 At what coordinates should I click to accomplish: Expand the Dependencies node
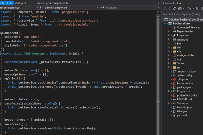click(x=168, y=31)
